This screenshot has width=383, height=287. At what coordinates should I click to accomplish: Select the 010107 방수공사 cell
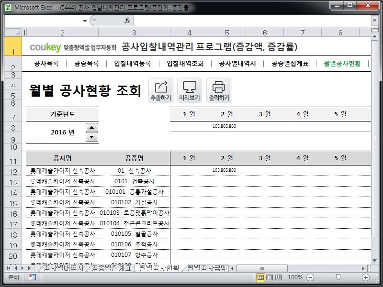point(134,254)
